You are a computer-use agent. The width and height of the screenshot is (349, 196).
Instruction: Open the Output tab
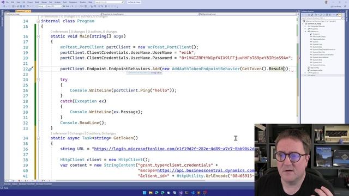(15, 184)
